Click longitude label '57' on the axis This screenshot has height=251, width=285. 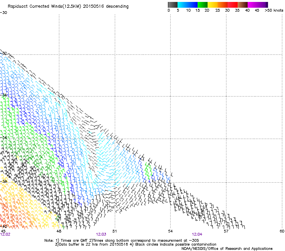226,231
